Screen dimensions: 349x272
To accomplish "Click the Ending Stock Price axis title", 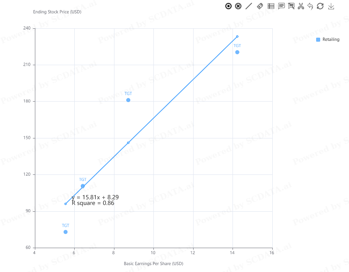I will 57,12.
